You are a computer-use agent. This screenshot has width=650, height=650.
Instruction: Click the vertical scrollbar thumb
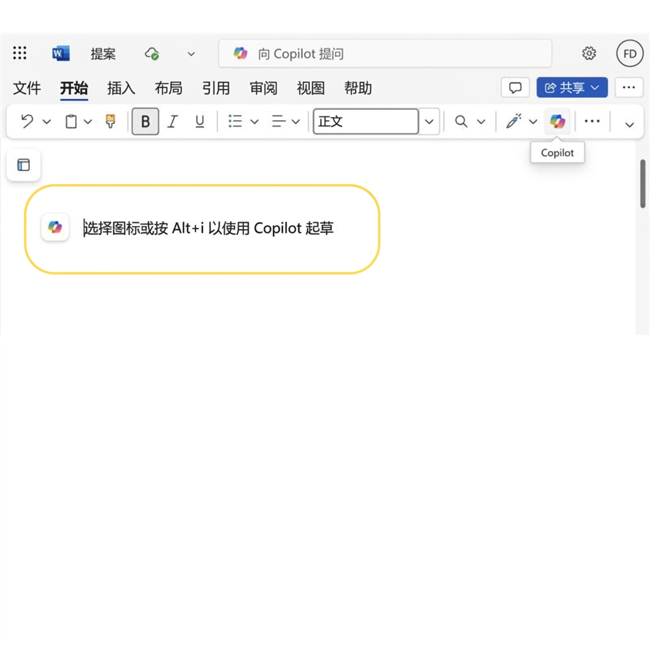[x=642, y=183]
